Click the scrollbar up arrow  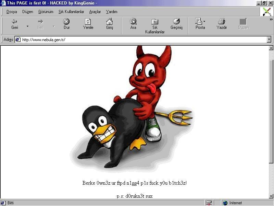pos(271,48)
